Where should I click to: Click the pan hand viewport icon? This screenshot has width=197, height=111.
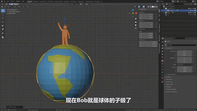pos(136,22)
